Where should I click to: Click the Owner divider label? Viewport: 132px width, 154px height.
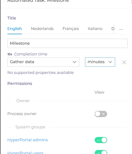click(23, 101)
